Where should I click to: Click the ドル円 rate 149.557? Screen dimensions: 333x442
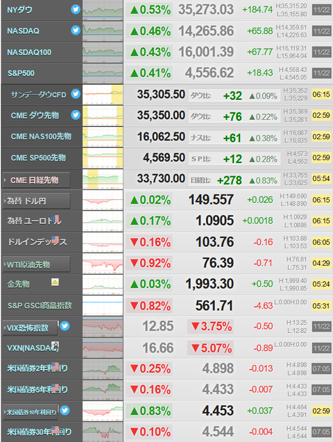211,200
